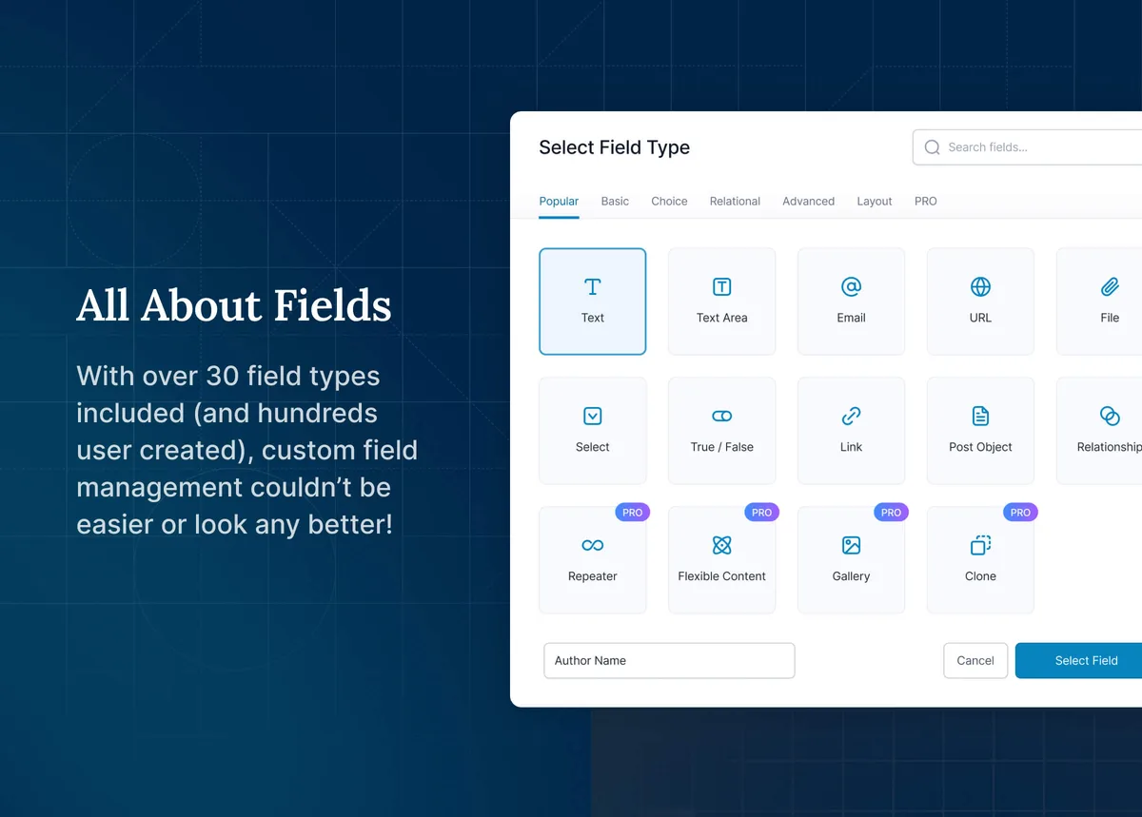Pick the Relationship field icon
The height and width of the screenshot is (817, 1142).
(1110, 417)
